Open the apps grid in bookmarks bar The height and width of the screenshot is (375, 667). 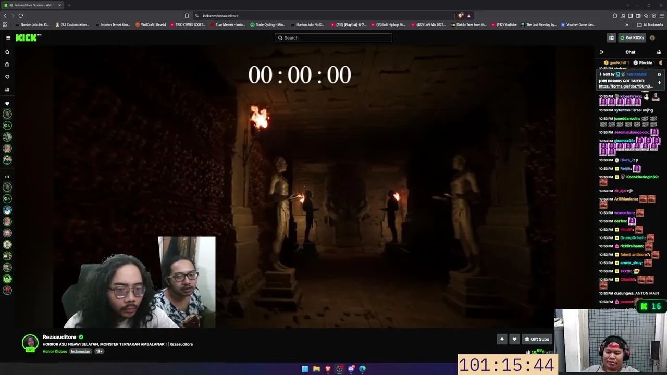tap(5, 24)
